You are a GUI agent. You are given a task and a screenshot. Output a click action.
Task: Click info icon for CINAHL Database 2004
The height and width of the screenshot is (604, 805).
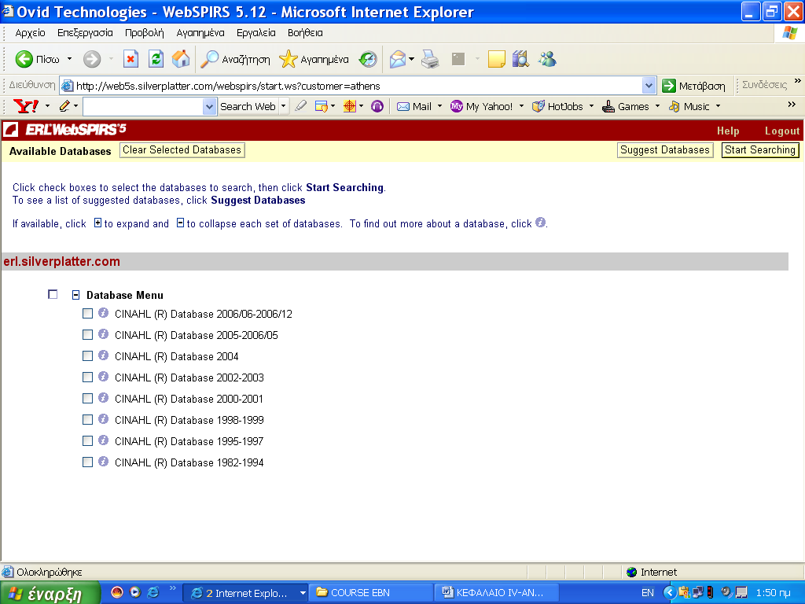(x=103, y=355)
